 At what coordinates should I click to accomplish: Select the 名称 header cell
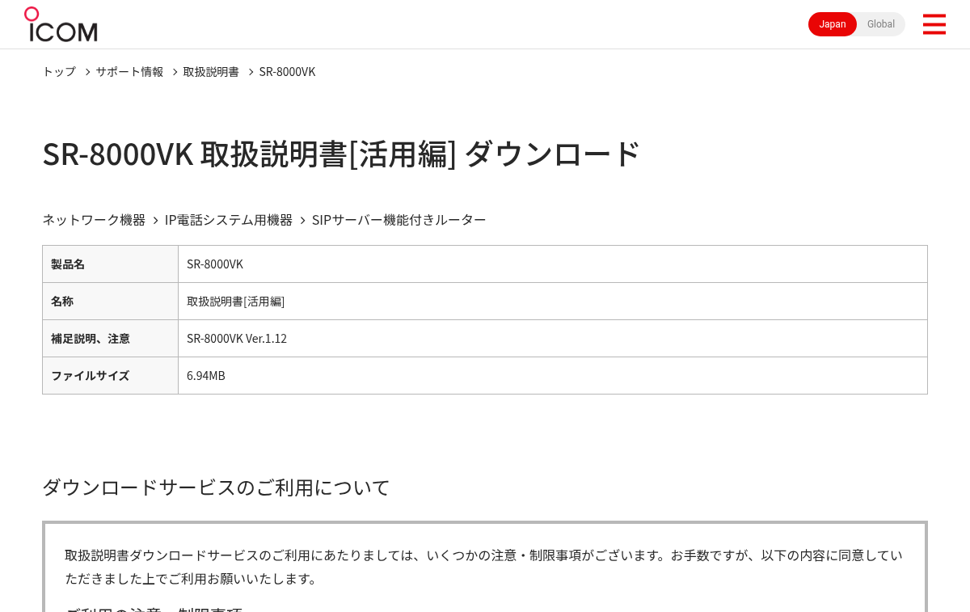tap(110, 302)
